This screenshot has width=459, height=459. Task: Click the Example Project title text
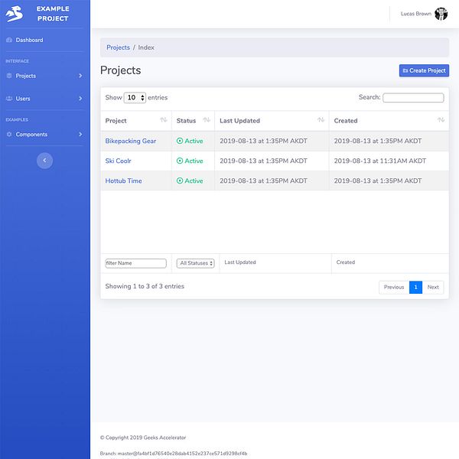(53, 14)
